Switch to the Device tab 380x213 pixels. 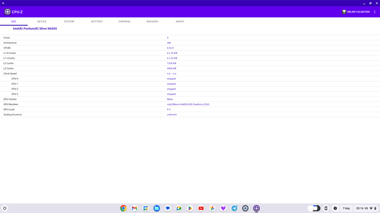point(42,21)
